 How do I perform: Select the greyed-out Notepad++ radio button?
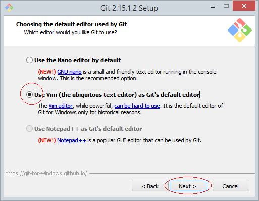click(x=29, y=129)
